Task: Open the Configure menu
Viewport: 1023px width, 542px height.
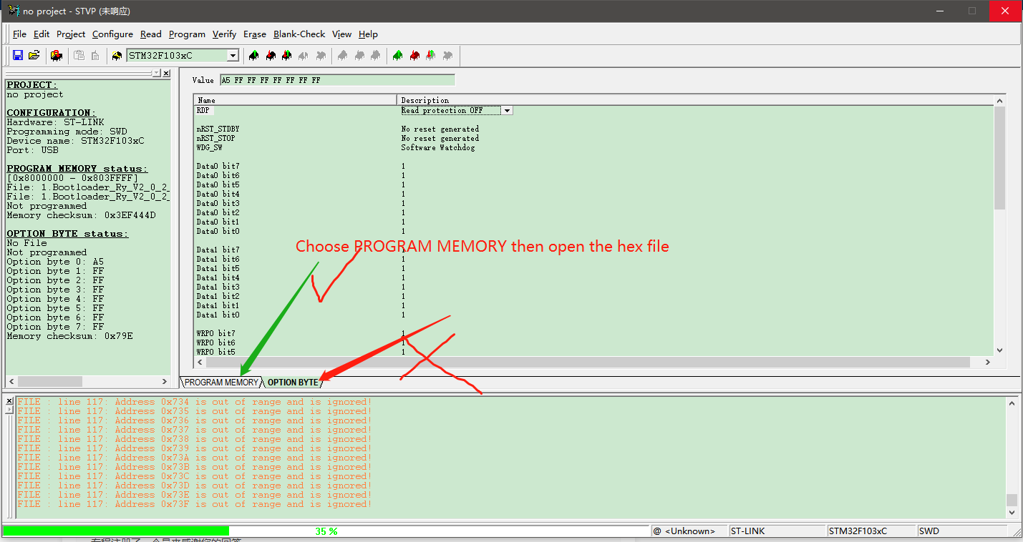Action: click(x=112, y=34)
